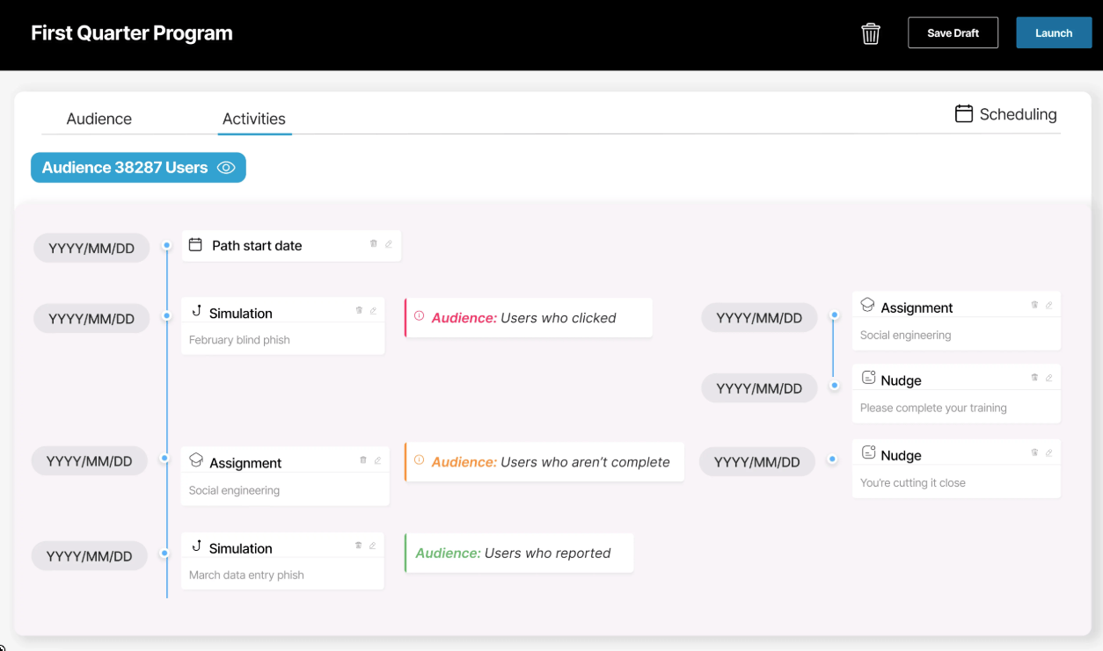This screenshot has width=1103, height=651.
Task: Edit the March data entry phish simulation
Action: (373, 546)
